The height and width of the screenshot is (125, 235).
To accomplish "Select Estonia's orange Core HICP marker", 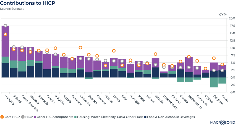I will (x=155, y=54).
